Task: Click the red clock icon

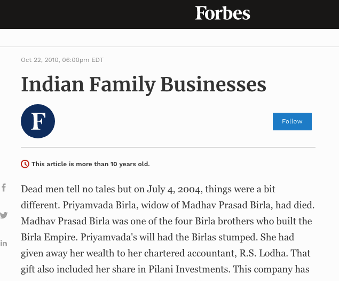Action: click(25, 164)
